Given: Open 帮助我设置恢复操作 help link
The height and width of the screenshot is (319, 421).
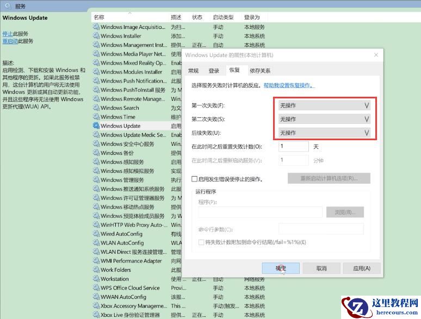Looking at the screenshot, I should (289, 85).
